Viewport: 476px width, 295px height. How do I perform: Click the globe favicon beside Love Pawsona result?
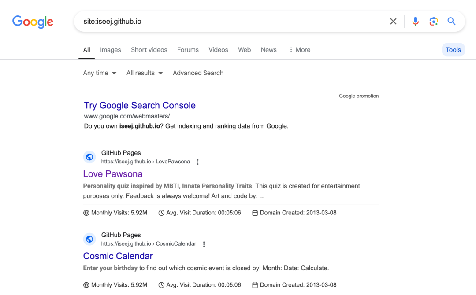89,157
